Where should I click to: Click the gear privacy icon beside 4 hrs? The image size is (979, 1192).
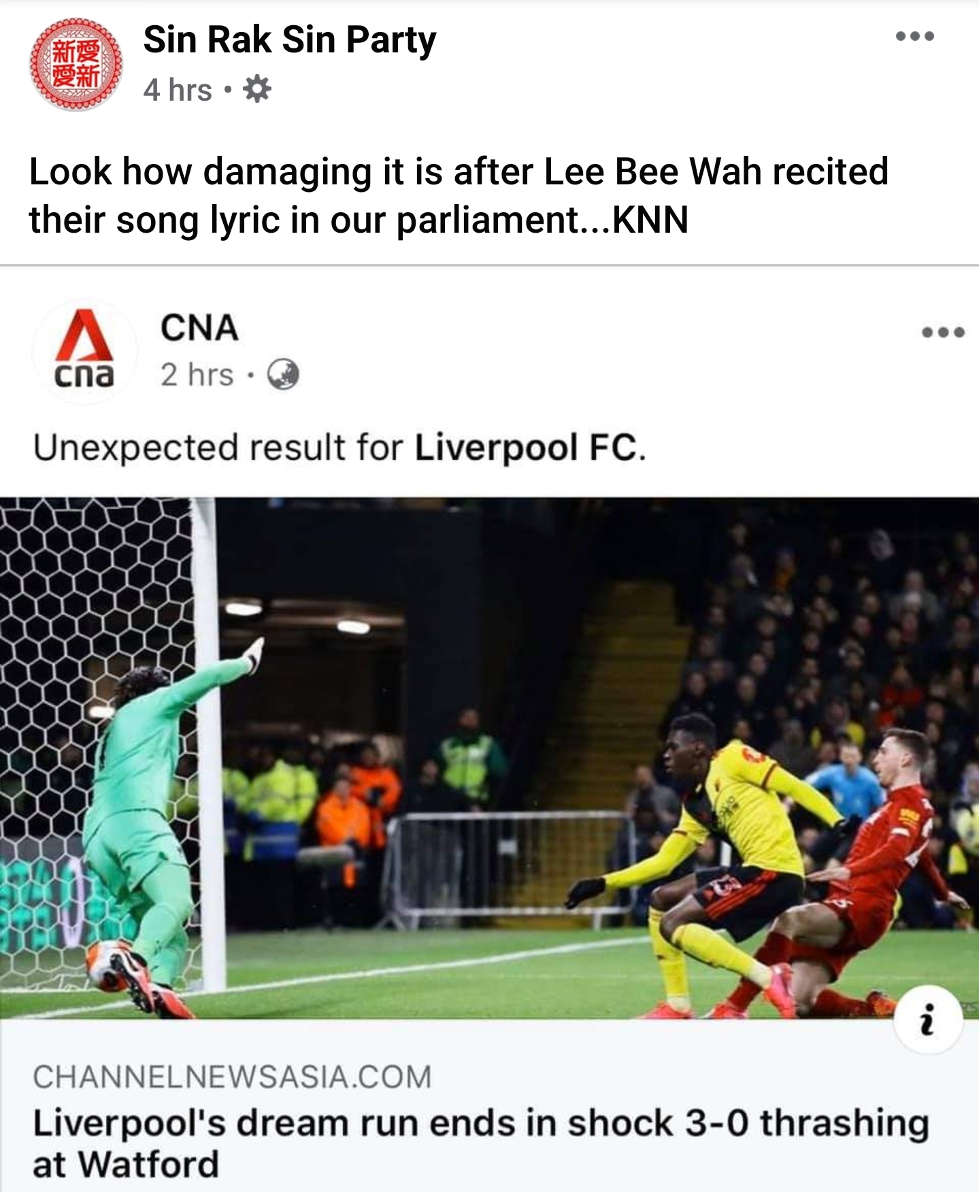(257, 90)
